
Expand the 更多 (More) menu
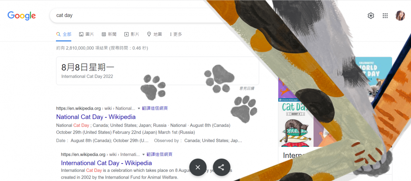click(x=176, y=34)
